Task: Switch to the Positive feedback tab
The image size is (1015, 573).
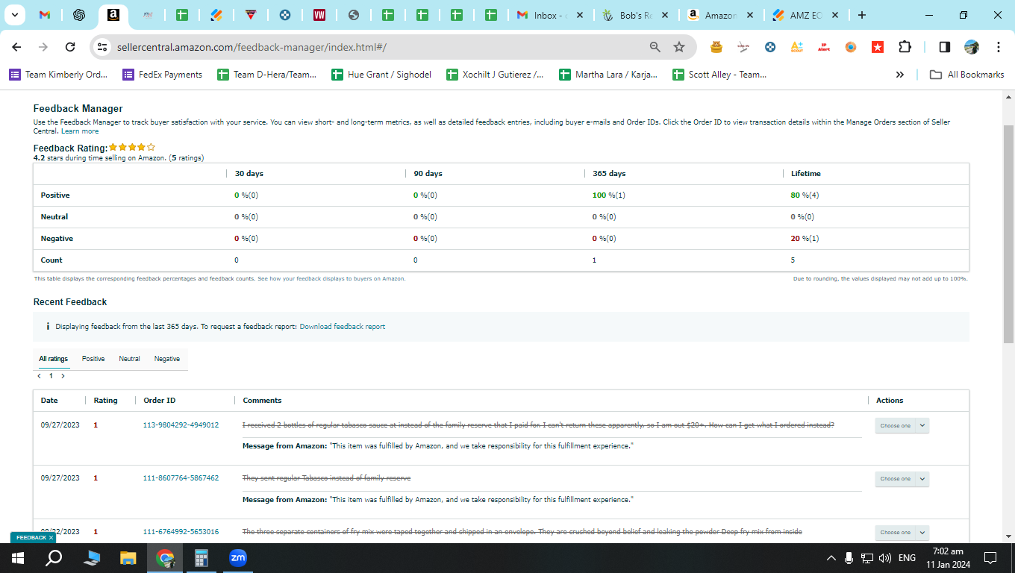Action: point(93,359)
